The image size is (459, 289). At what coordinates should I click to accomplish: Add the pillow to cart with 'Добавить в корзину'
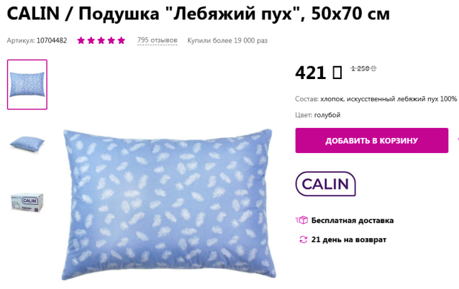[x=372, y=140]
